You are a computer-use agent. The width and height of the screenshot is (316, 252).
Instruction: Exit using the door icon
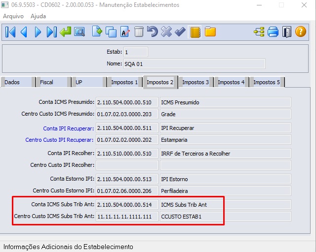[x=286, y=32]
